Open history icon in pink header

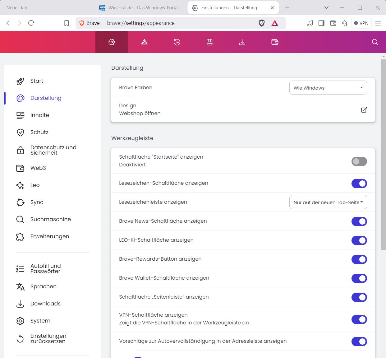(177, 42)
